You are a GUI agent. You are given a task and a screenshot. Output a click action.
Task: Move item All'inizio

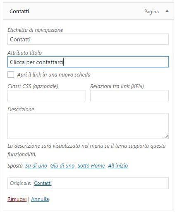[118, 165]
